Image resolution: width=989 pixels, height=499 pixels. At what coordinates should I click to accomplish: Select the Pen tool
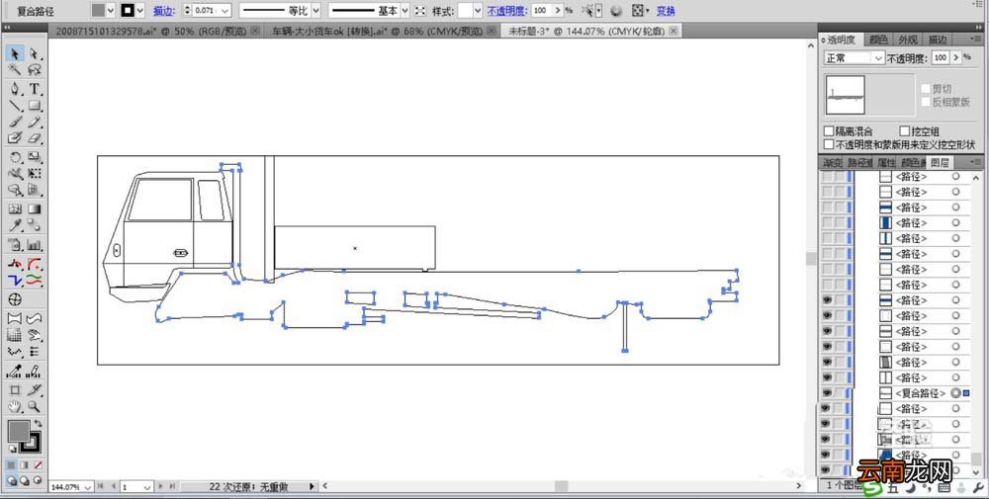[x=15, y=89]
